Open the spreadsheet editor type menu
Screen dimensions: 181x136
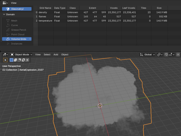click(x=5, y=3)
